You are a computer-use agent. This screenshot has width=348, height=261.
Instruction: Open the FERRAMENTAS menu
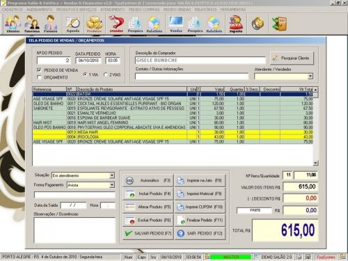click(x=233, y=10)
